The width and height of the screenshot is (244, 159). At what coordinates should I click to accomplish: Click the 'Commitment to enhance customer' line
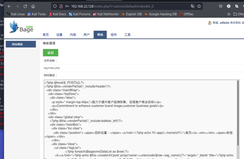(108, 106)
